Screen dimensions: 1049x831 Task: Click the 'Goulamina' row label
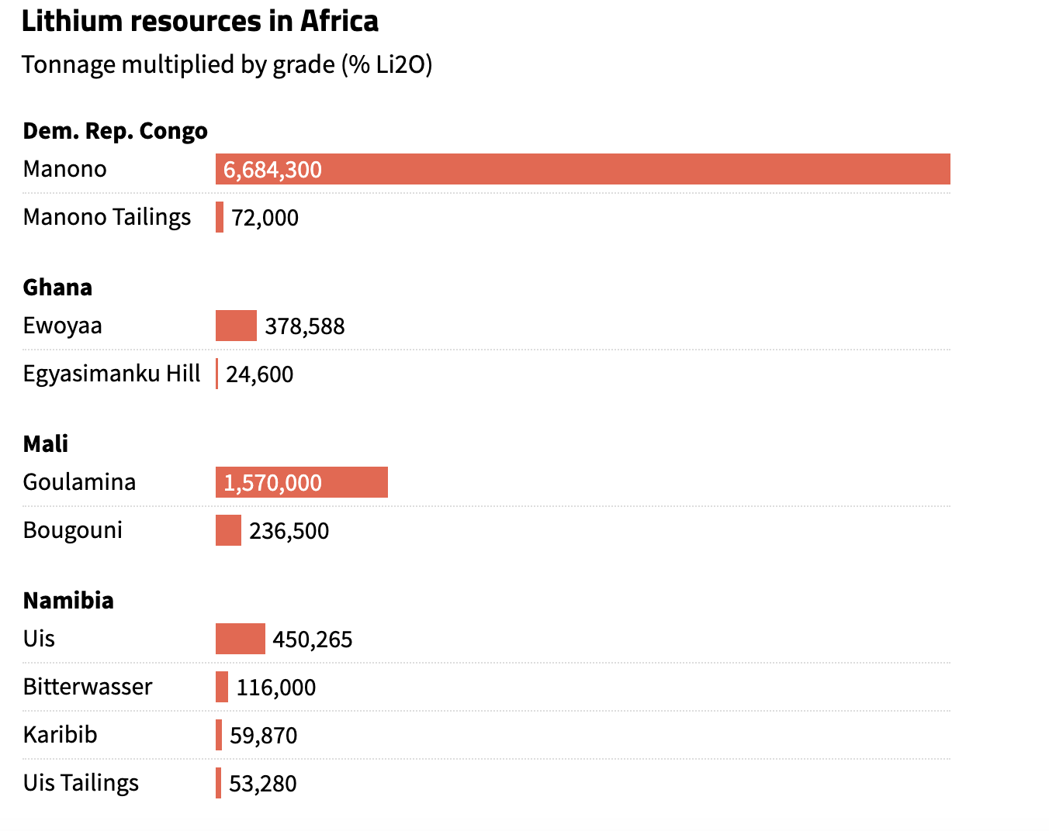point(80,482)
